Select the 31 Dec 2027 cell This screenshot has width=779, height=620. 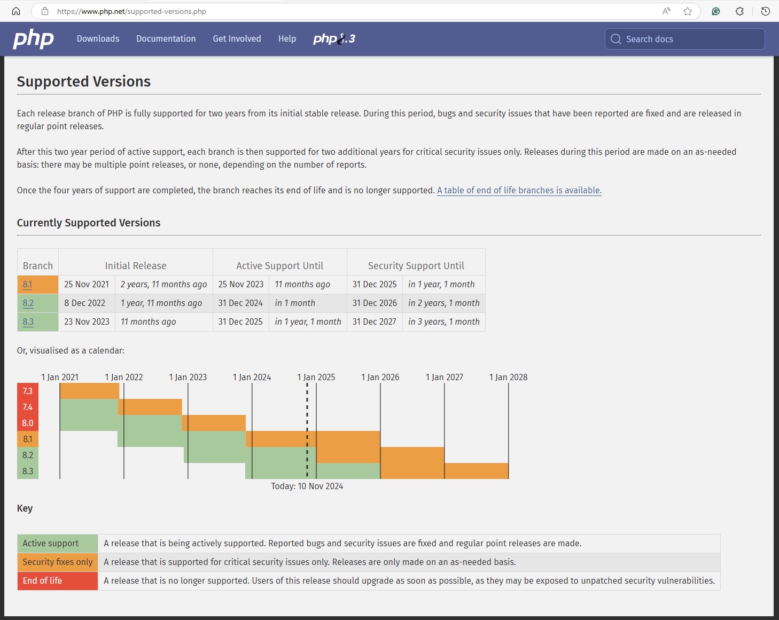375,321
